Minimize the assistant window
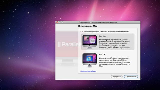Screen dimensions: 160x90 tap(60, 22)
